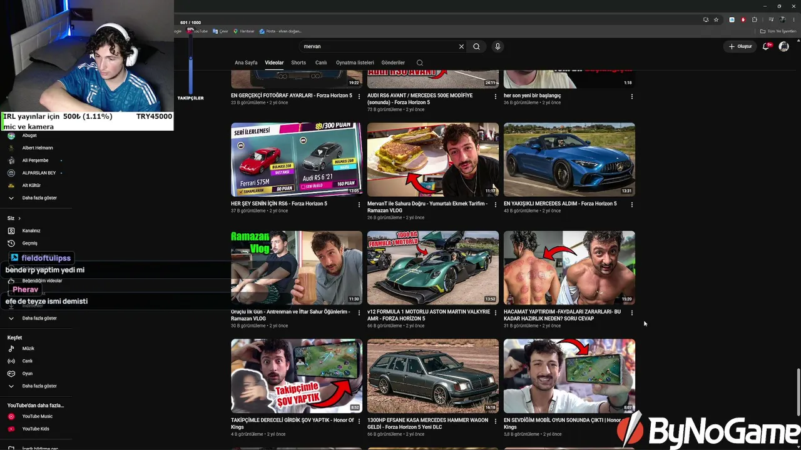The height and width of the screenshot is (450, 801).
Task: Open the Ali Perşembe subscription
Action: coord(35,161)
